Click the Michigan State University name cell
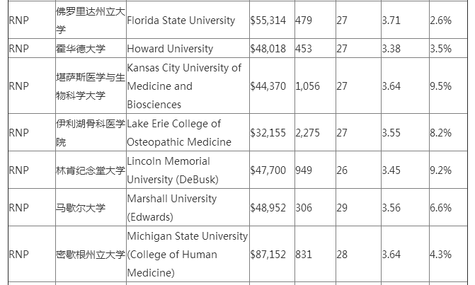Screen dimensions: 475x285 click(188, 255)
